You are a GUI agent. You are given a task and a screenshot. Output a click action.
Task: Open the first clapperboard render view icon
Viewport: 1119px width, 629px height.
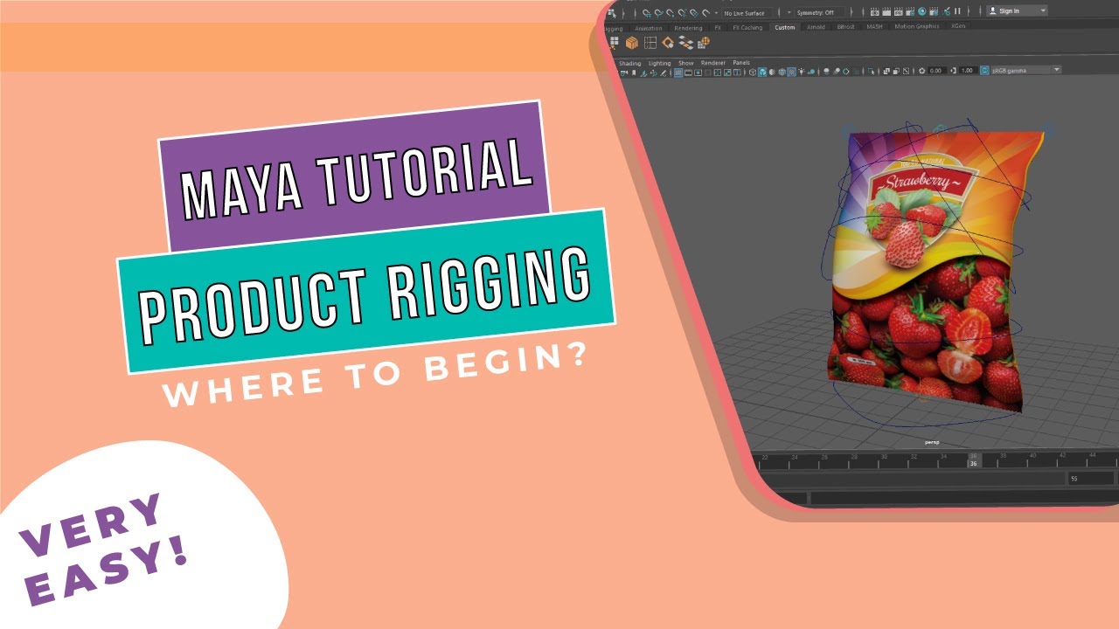[874, 11]
